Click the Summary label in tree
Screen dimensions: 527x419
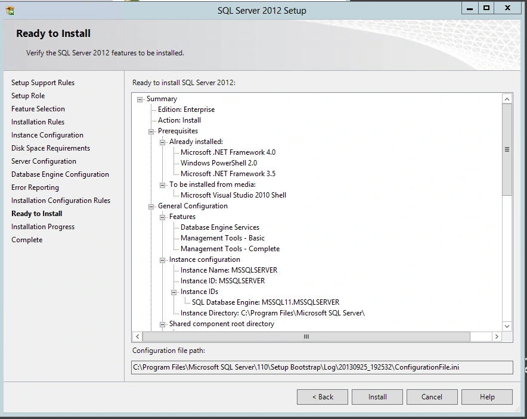click(x=162, y=99)
